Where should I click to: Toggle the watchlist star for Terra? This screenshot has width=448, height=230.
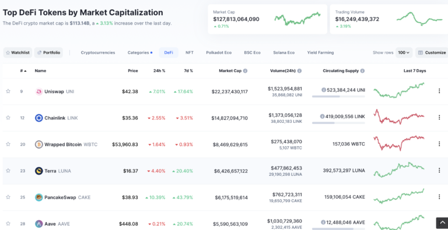click(8, 171)
